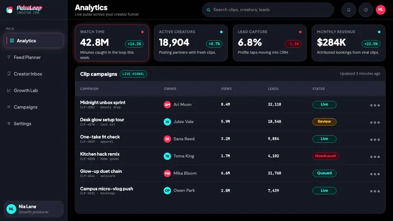This screenshot has width=393, height=221.
Task: Click the Creator Inbox sidebar icon
Action: (9, 74)
